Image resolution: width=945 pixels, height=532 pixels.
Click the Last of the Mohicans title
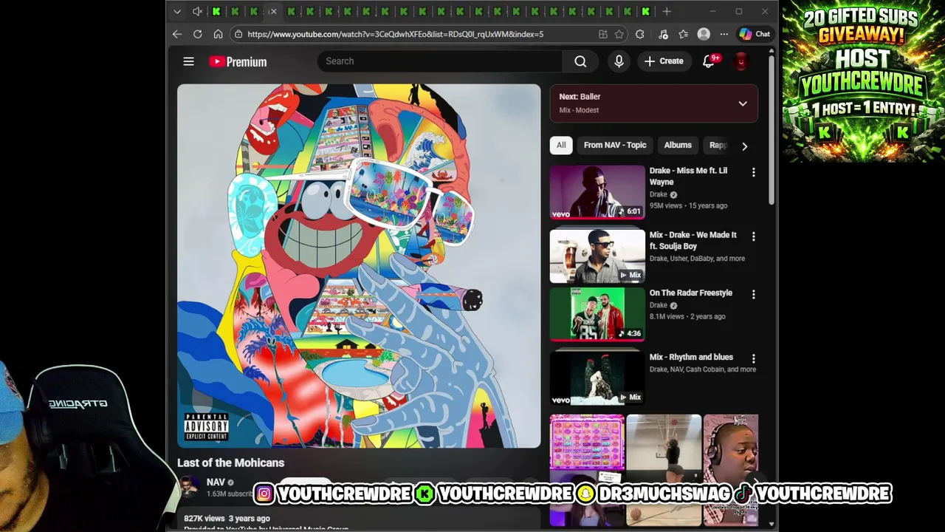tap(230, 463)
